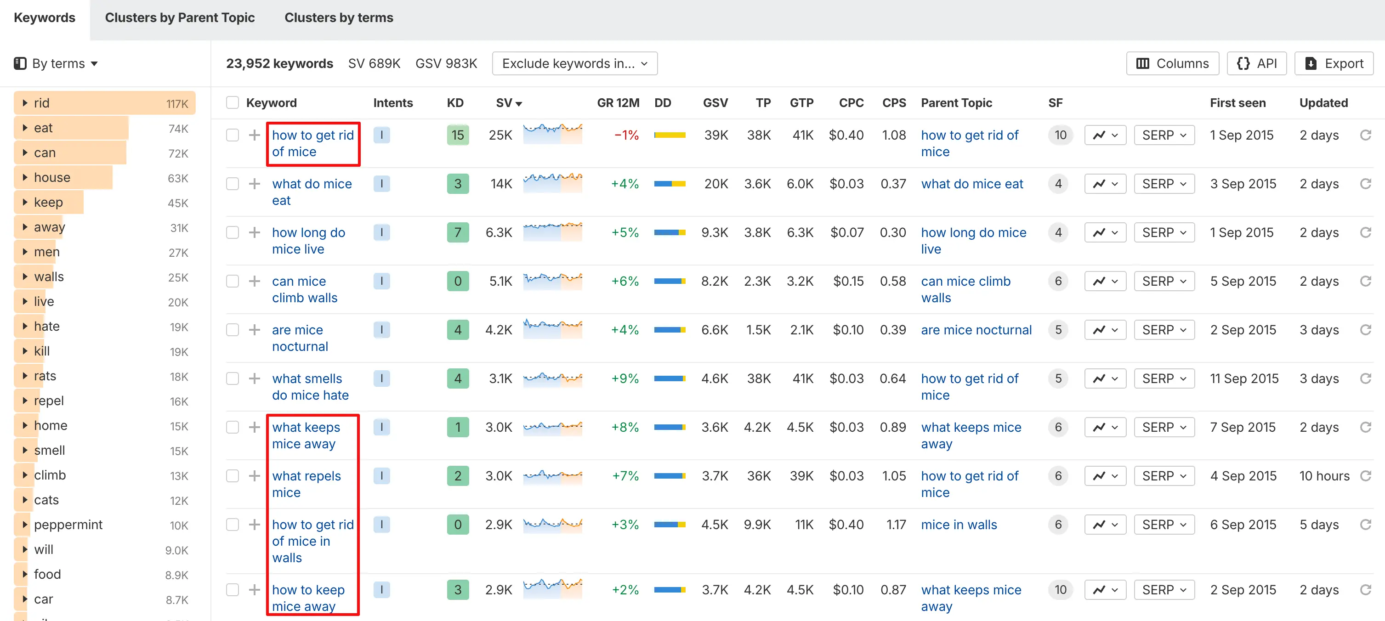Refresh the 'are mice nocturnal' row
Viewport: 1385px width, 621px height.
click(x=1365, y=330)
